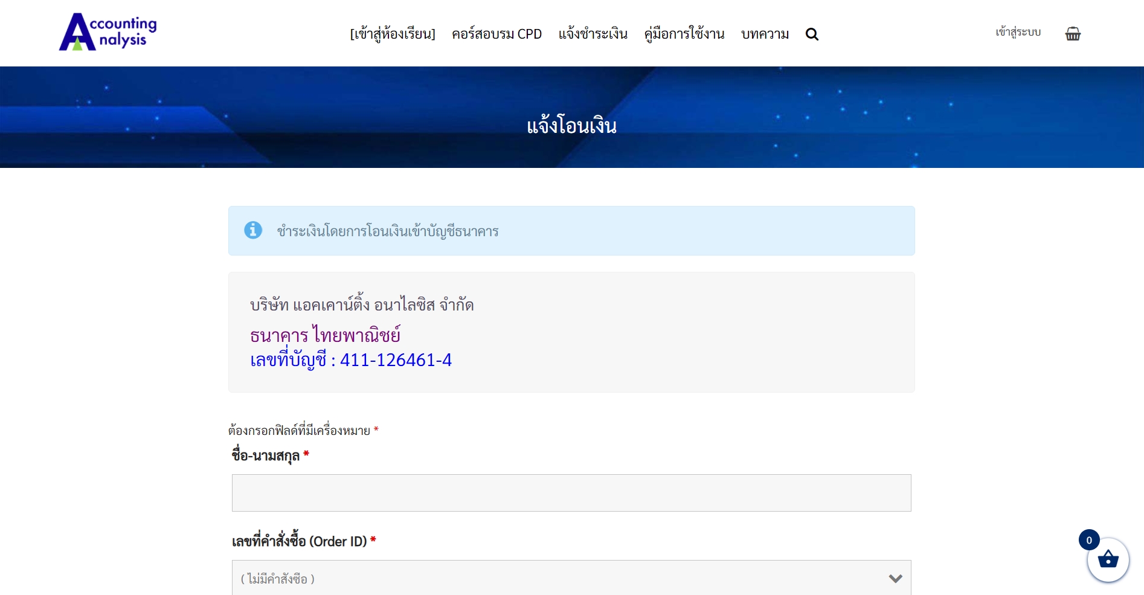Focus the ชื่อ-นามสกุล input field

click(571, 493)
